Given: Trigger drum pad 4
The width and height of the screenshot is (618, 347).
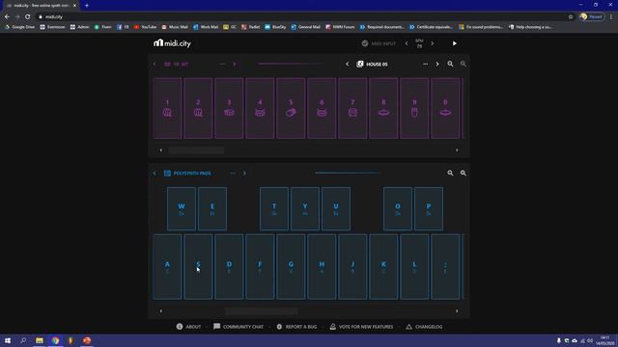Looking at the screenshot, I should [260, 108].
